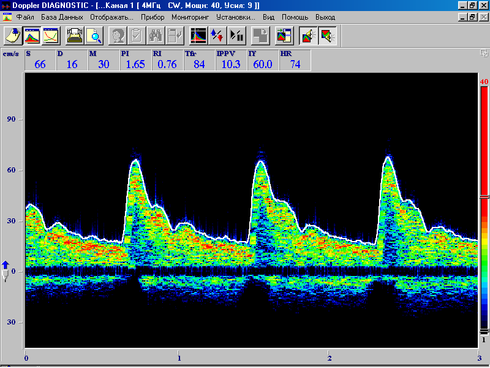Expand the База Данных menu
Screen dimensions: 490x368
(62, 17)
